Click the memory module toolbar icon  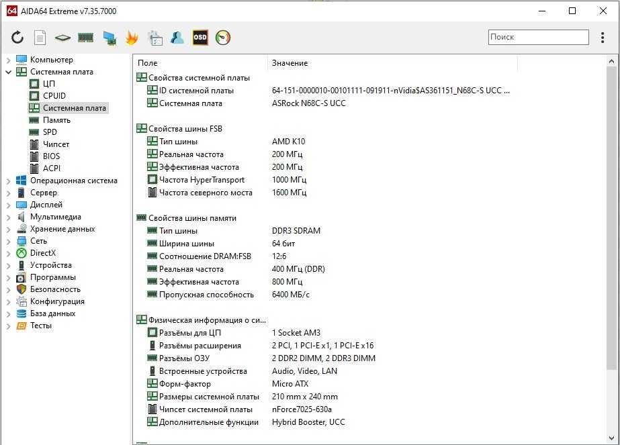tap(86, 38)
